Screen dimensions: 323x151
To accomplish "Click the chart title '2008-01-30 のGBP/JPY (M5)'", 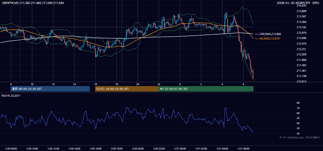I will pyautogui.click(x=298, y=3).
